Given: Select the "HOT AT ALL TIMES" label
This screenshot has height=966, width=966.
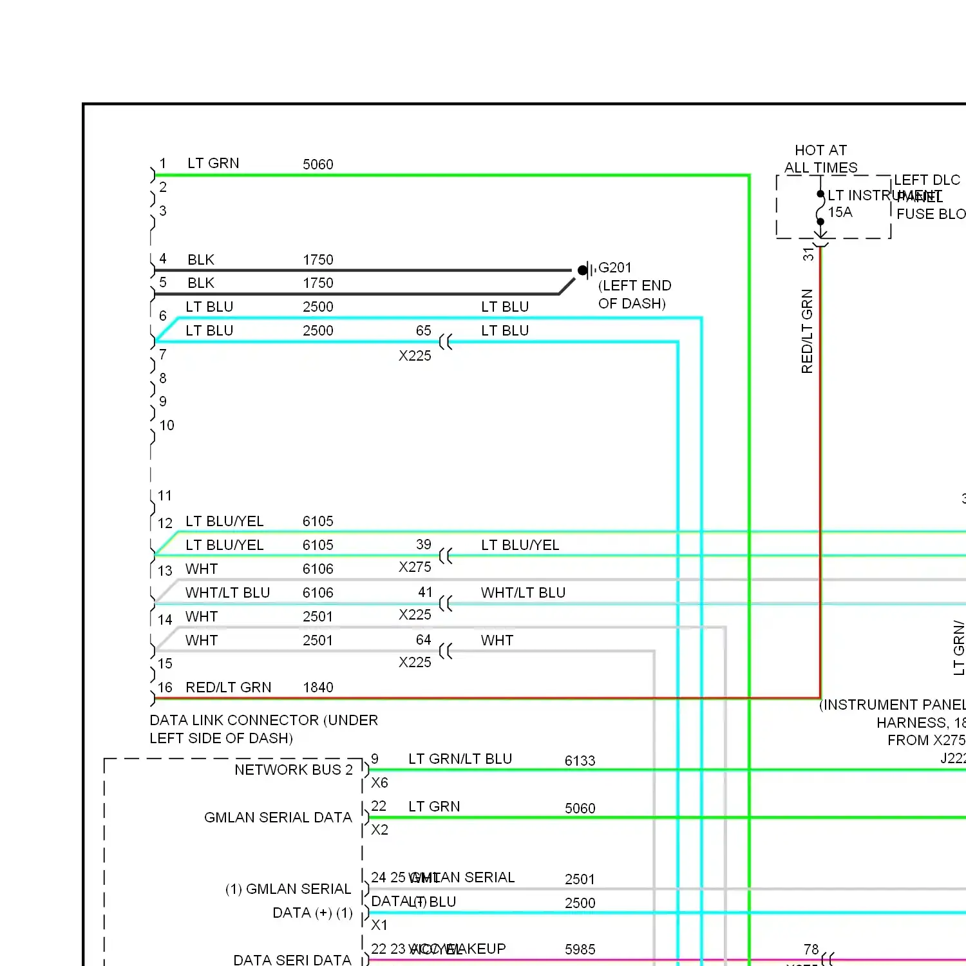Looking at the screenshot, I should point(820,158).
